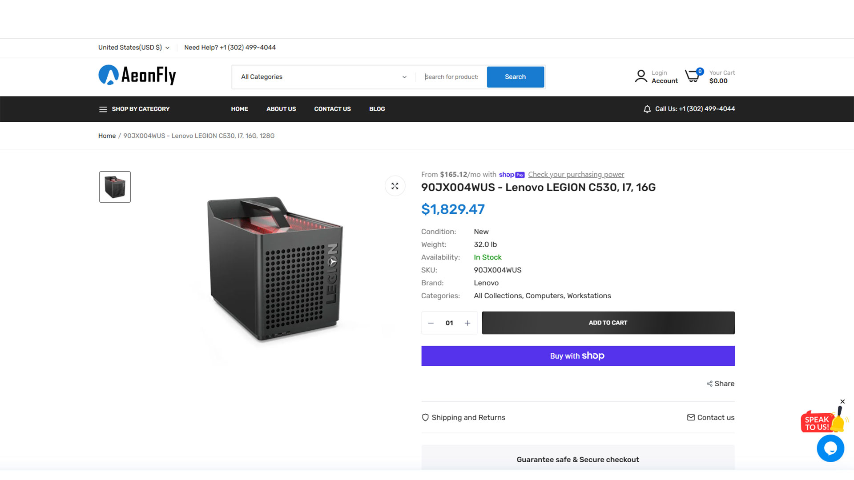Go to the About Us page
Screen dimensions: 854x480
281,109
